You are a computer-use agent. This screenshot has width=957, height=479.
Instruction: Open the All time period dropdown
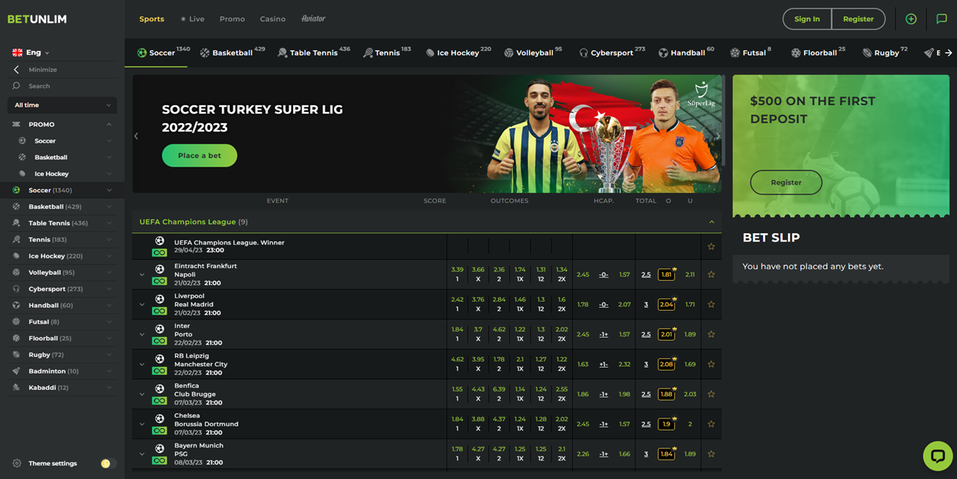62,105
